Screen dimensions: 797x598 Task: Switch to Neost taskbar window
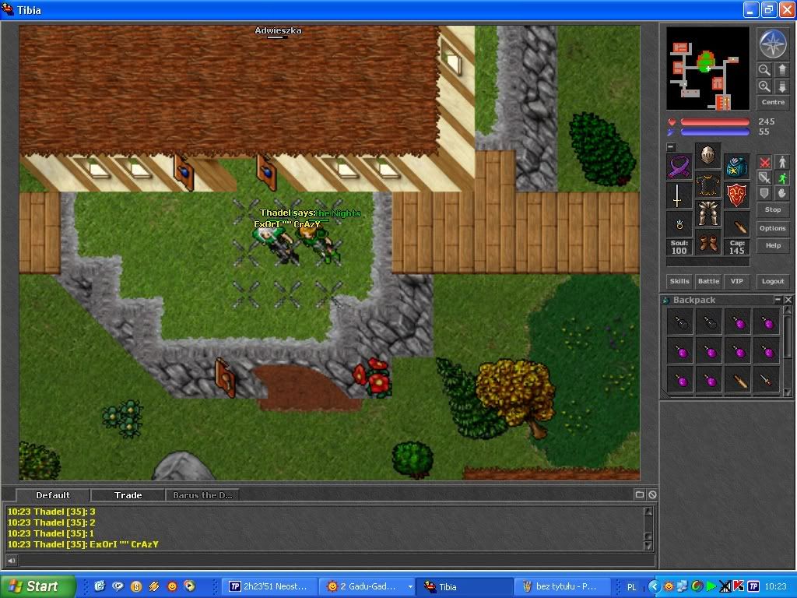click(x=269, y=586)
